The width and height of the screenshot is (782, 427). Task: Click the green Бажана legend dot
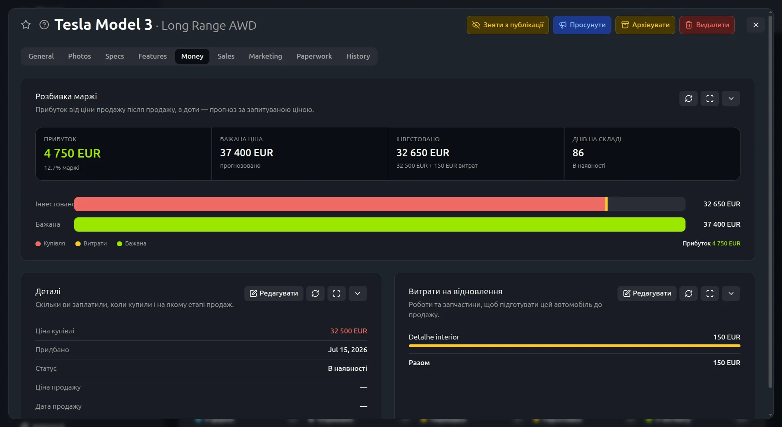tap(120, 244)
